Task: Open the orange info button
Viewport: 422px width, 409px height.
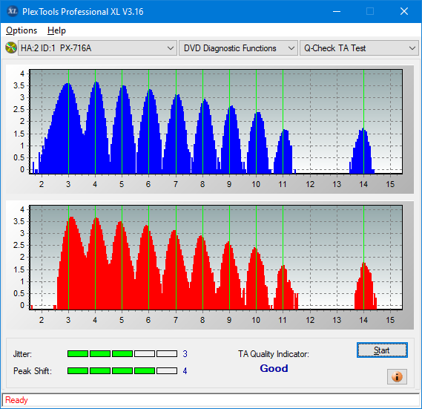Action: (397, 376)
